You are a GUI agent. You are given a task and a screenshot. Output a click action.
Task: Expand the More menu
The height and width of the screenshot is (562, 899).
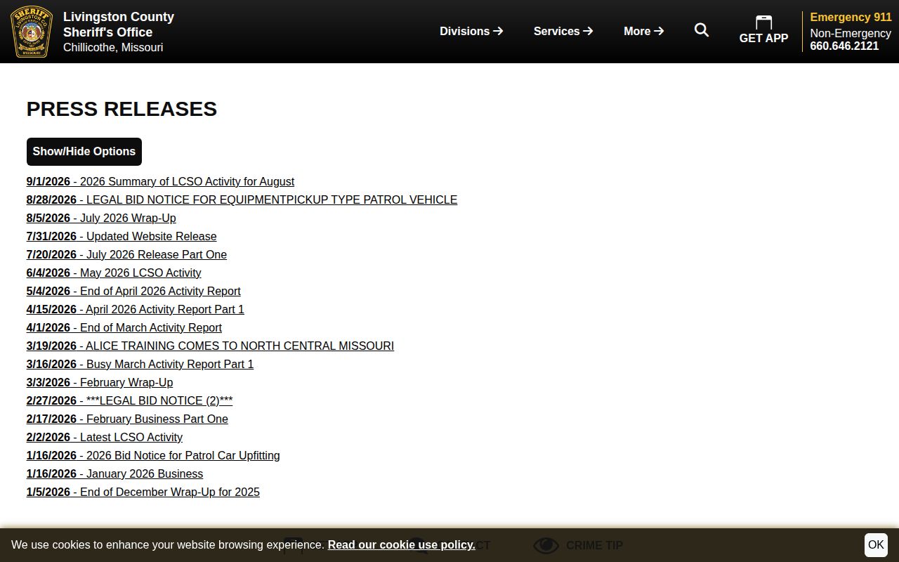[644, 31]
